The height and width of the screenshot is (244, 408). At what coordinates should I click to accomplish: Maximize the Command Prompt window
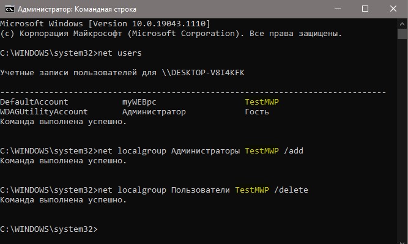(365, 9)
